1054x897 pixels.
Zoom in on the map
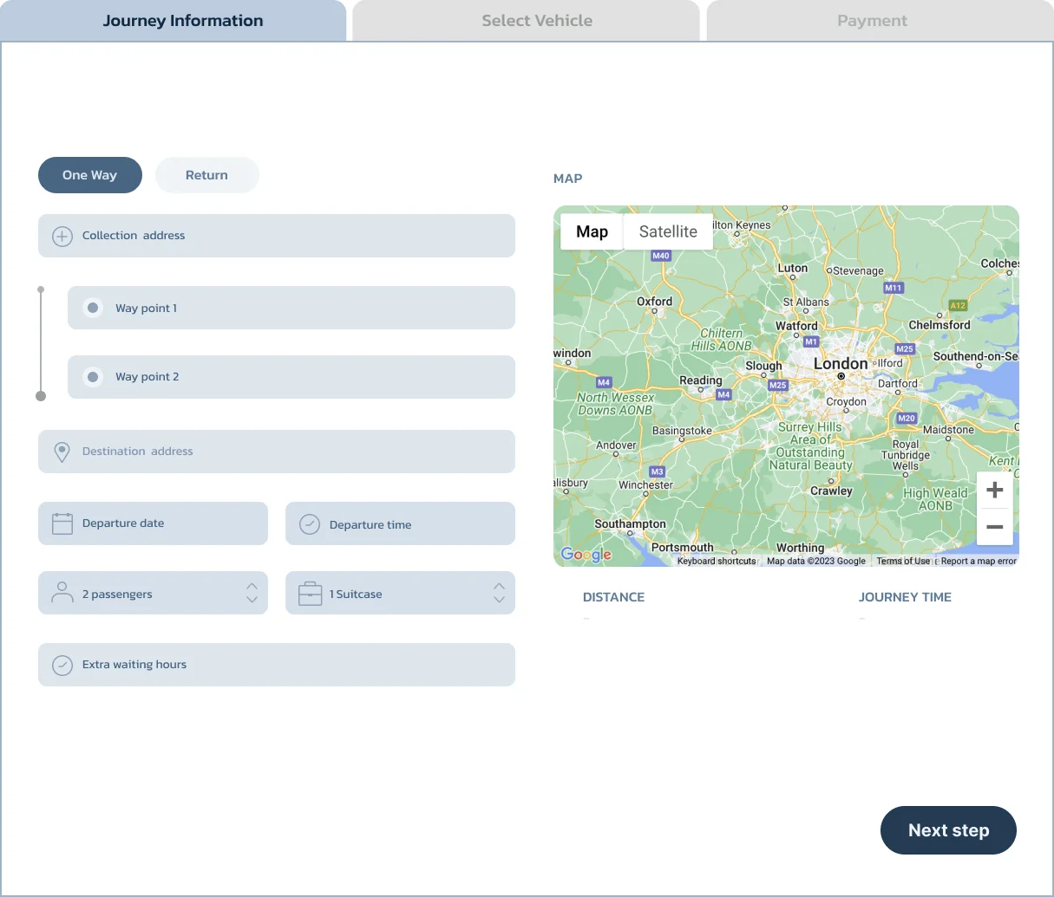click(x=994, y=490)
